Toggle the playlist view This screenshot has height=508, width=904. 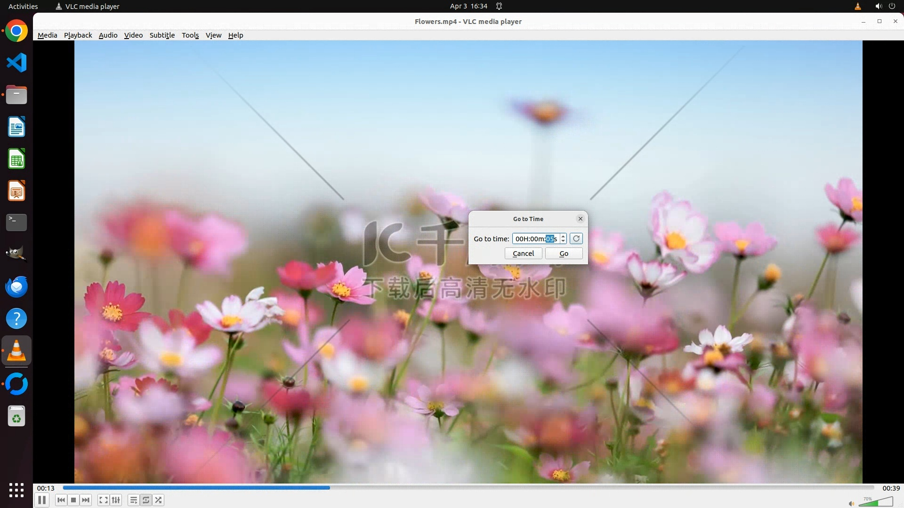134,500
